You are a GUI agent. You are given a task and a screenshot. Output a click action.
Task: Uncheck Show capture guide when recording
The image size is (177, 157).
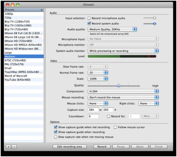point(55,132)
